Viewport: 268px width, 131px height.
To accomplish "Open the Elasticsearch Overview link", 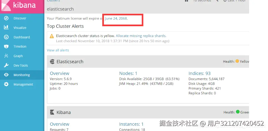I will [60, 73].
